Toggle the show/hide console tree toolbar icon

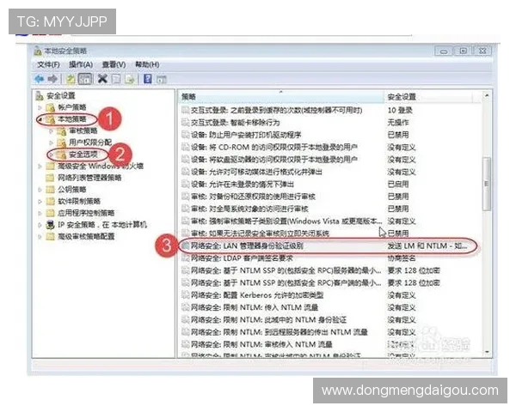coord(85,79)
